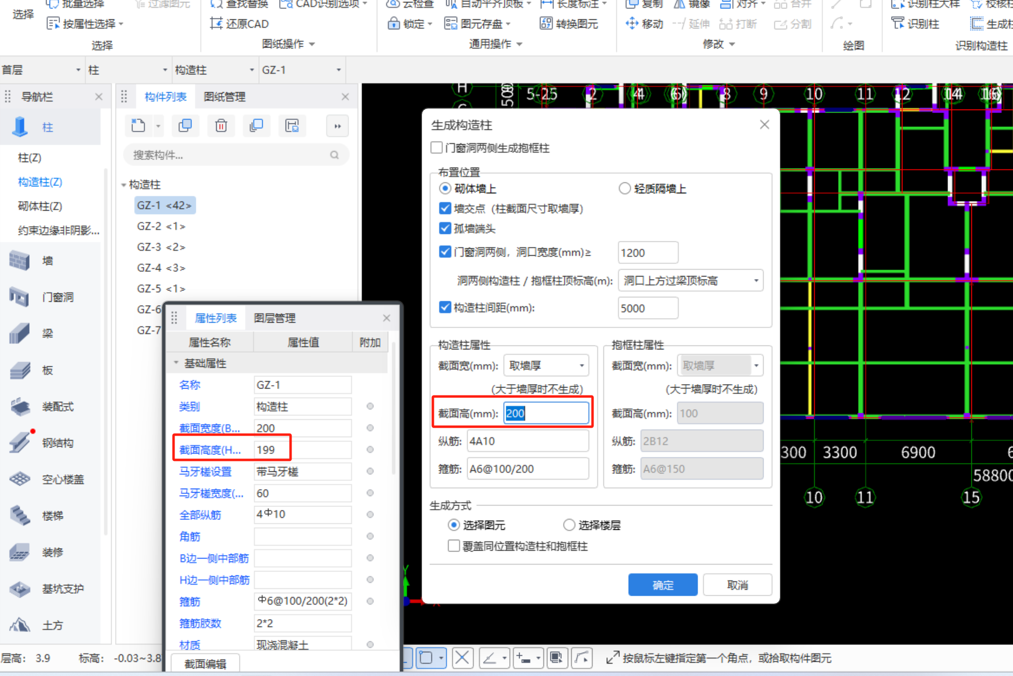
Task: Click the 箍筋 A6@100/200 input field
Action: click(x=528, y=469)
